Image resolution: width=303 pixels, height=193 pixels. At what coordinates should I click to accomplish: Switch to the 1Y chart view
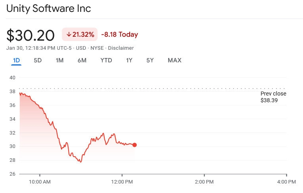(x=129, y=60)
